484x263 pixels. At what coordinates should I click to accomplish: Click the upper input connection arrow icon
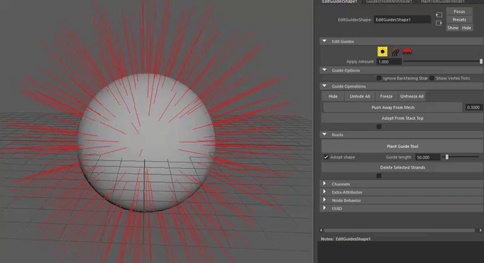click(x=439, y=13)
